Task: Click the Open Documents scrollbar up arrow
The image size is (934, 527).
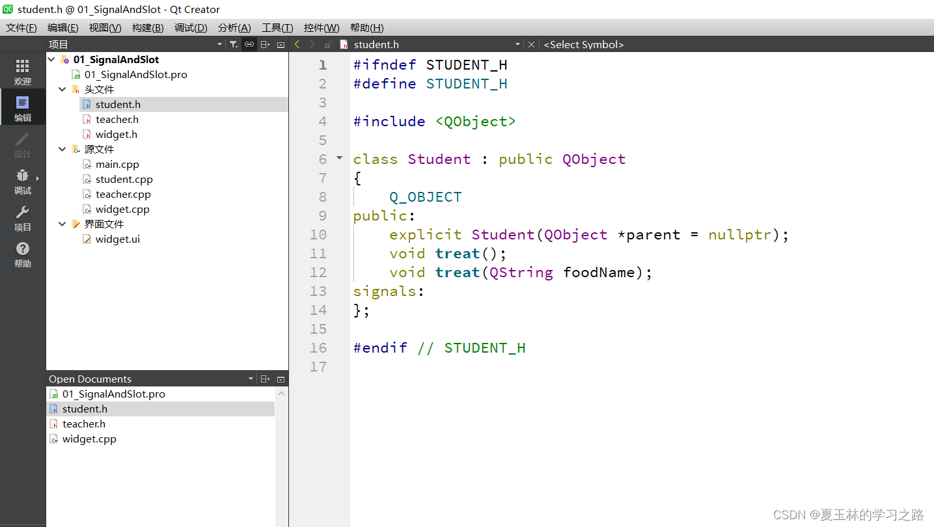Action: (x=281, y=393)
